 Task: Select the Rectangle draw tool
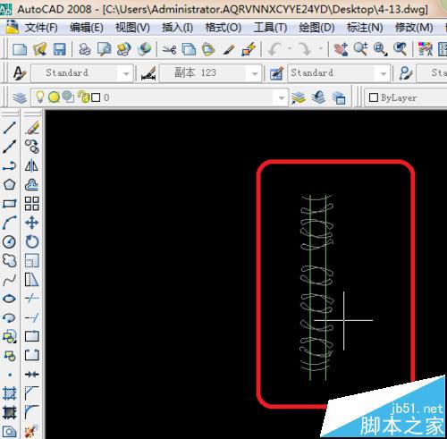[x=10, y=204]
